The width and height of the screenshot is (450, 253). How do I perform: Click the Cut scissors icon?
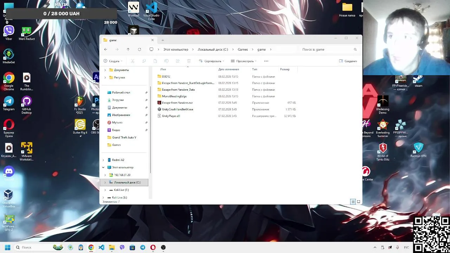coord(133,61)
